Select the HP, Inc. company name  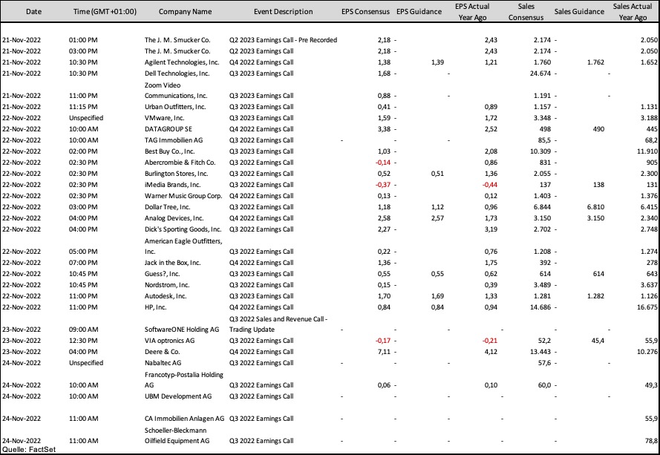pyautogui.click(x=156, y=308)
